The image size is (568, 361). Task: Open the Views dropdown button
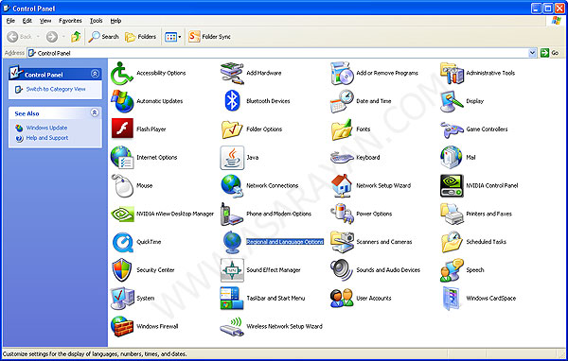click(173, 37)
